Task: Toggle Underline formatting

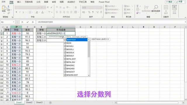Action: (23, 12)
